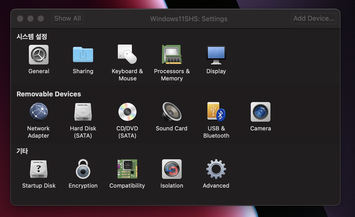Screen dimensions: 355x217
Task: Open CD/DVD (SATA) disc icon
Action: 127,112
